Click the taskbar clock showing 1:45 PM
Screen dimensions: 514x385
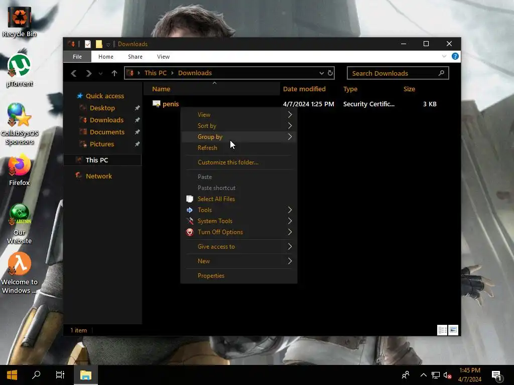(469, 375)
